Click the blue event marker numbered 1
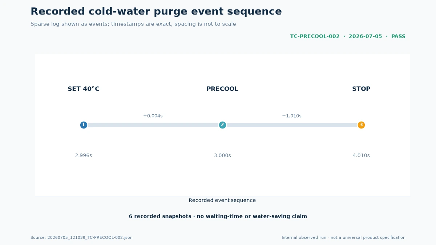Image resolution: width=436 pixels, height=245 pixels. click(x=84, y=125)
